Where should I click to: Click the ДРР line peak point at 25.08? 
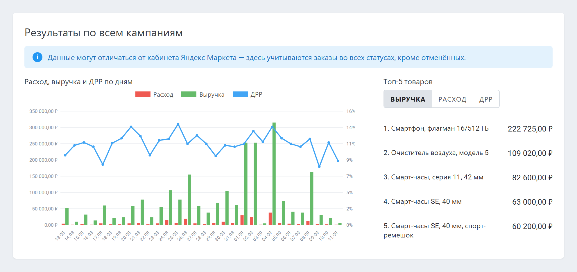(x=178, y=124)
